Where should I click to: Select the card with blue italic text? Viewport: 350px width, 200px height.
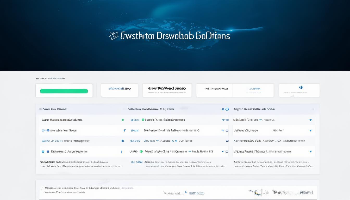(119, 90)
